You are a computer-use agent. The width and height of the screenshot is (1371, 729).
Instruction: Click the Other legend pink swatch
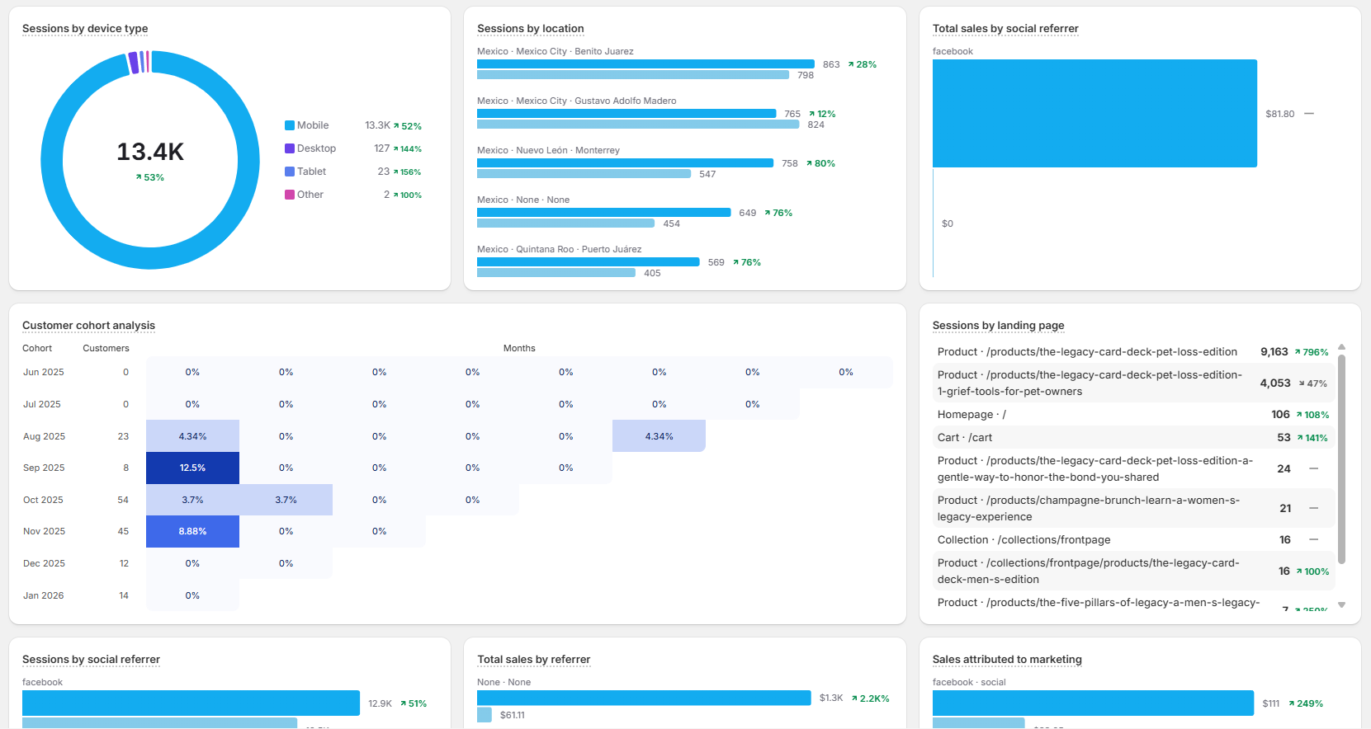[x=290, y=195]
